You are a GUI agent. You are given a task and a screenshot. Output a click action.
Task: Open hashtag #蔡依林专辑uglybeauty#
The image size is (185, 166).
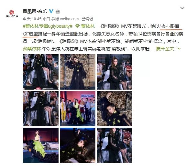(x=48, y=26)
